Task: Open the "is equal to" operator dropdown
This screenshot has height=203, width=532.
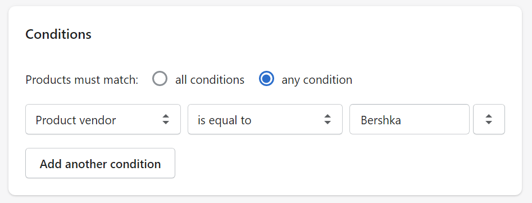Action: 265,119
